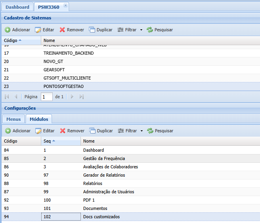260x223 pixels.
Task: Click Pesquisar refresh icon in Módulos toolbar
Action: tap(150, 131)
